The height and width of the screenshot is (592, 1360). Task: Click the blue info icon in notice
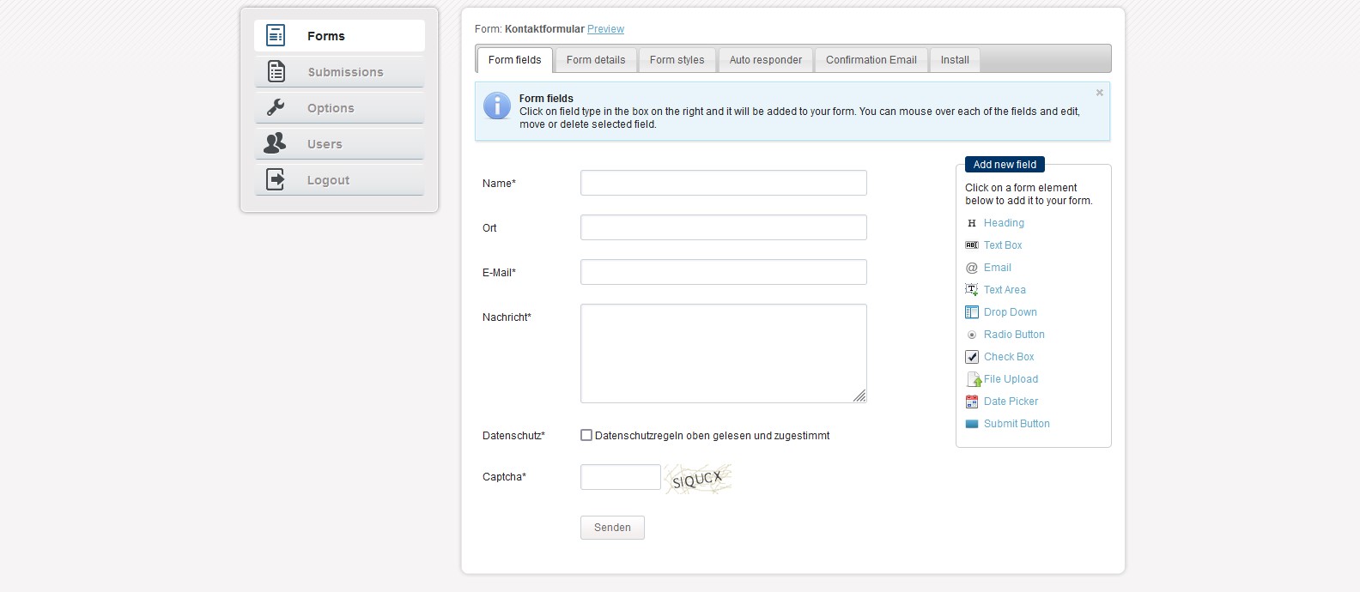click(x=497, y=106)
